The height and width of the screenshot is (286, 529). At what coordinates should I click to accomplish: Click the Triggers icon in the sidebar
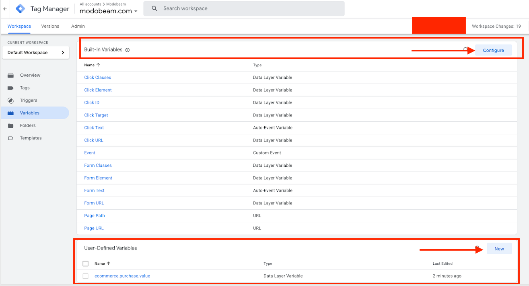[11, 100]
